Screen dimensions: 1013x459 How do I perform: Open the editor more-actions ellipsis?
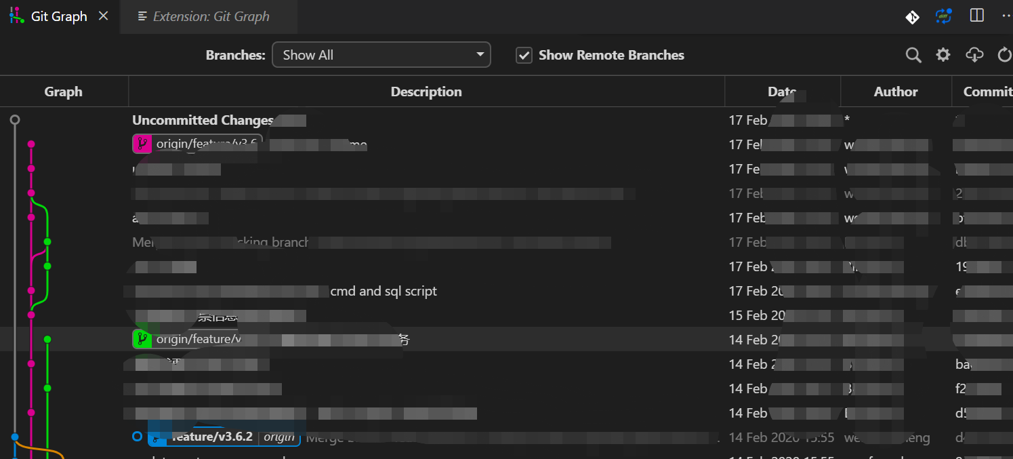pos(1006,16)
